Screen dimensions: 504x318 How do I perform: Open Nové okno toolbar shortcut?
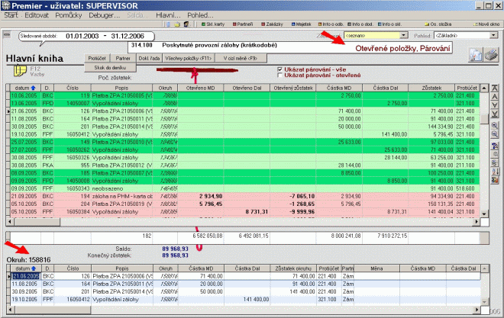(x=486, y=24)
